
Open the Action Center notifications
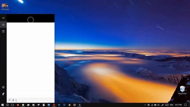click(x=185, y=105)
